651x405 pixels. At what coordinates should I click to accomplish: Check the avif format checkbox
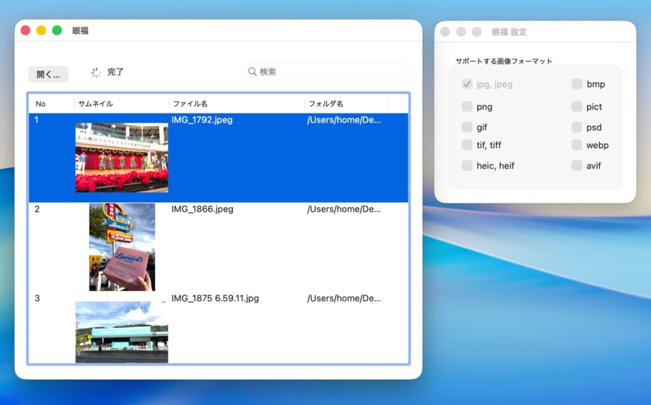click(577, 165)
